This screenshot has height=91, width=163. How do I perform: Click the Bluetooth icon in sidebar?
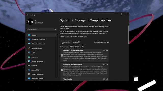(x=29, y=40)
